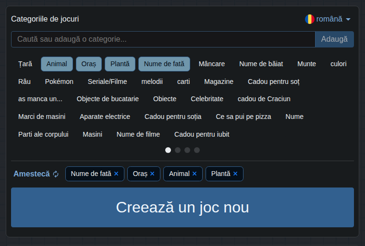Screen dimensions: 365x246
Task: Select the Obiecte category
Action: [165, 99]
